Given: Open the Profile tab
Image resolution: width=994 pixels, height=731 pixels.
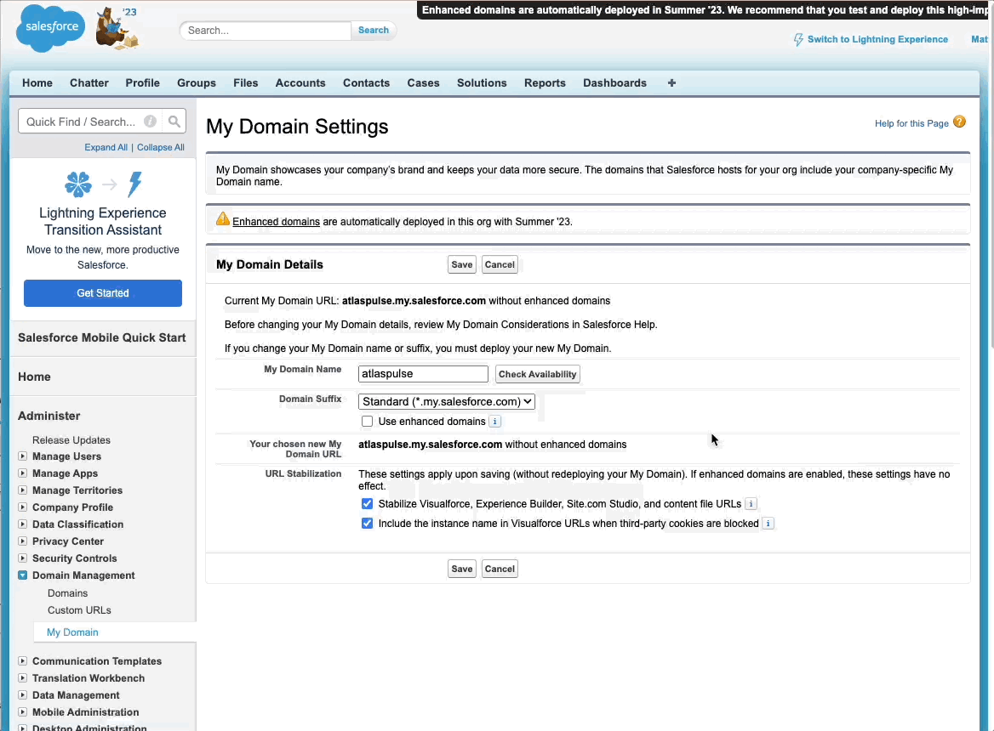Looking at the screenshot, I should pos(143,83).
